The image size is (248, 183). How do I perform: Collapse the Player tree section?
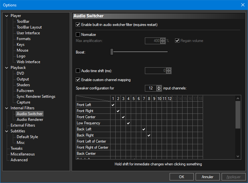pyautogui.click(x=7, y=16)
